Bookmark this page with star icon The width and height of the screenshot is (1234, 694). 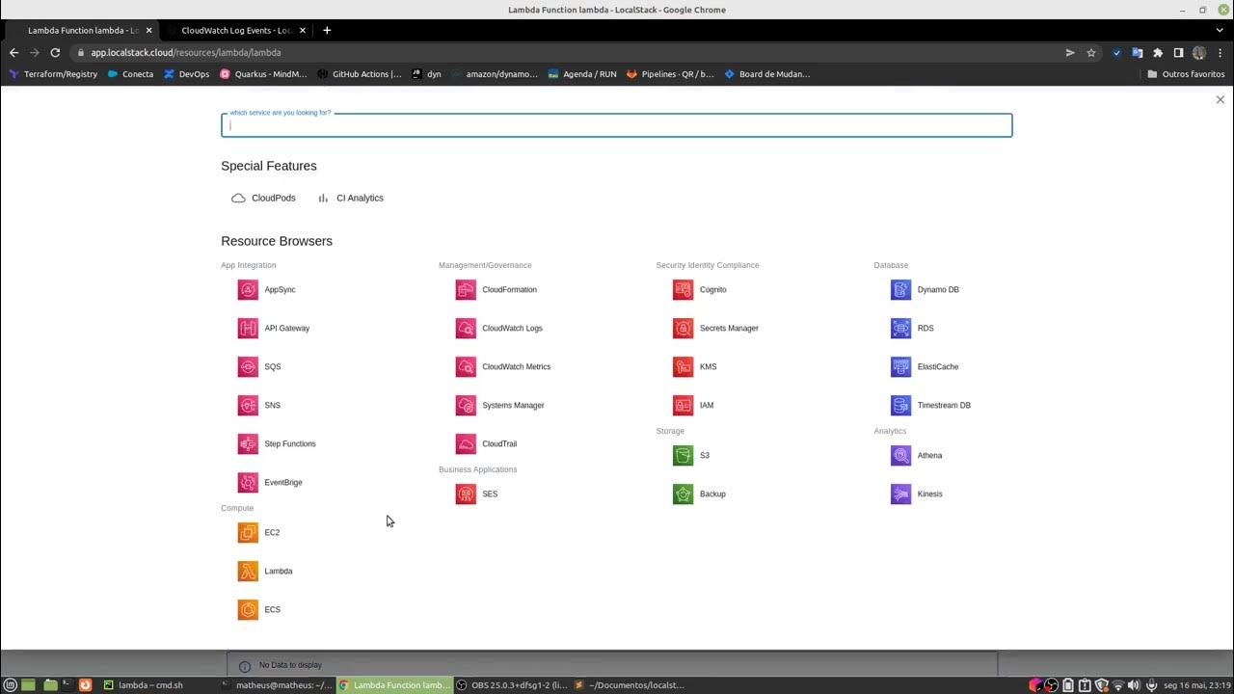[1091, 53]
